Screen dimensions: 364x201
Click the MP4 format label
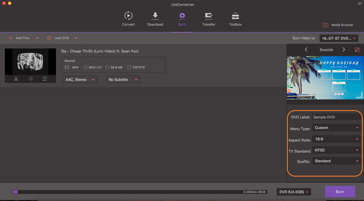(75, 67)
